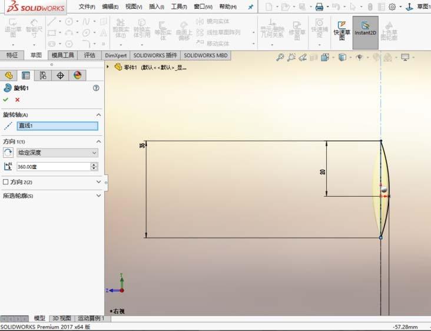Click 移动实体 move entities button

[x=213, y=43]
